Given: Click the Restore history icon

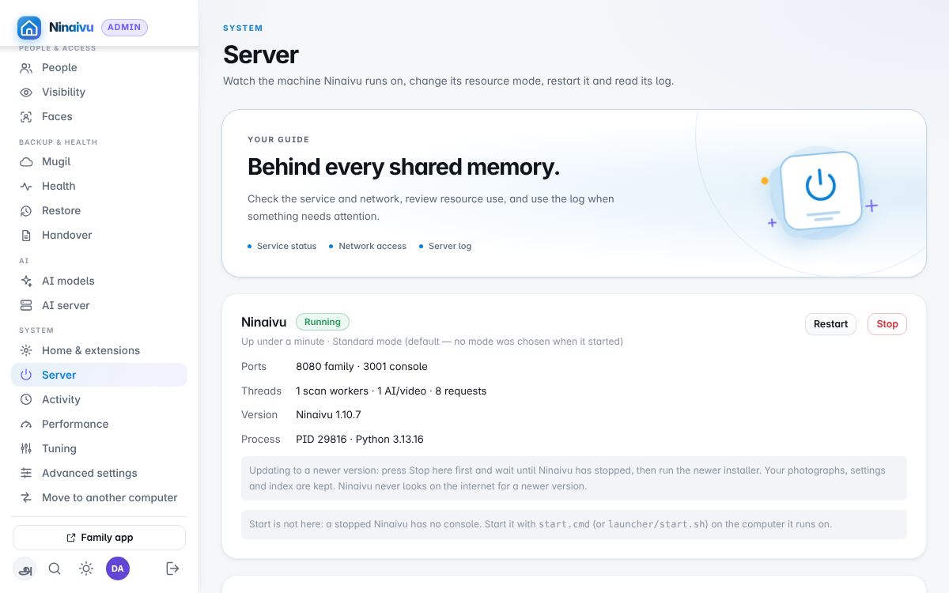Looking at the screenshot, I should tap(26, 211).
